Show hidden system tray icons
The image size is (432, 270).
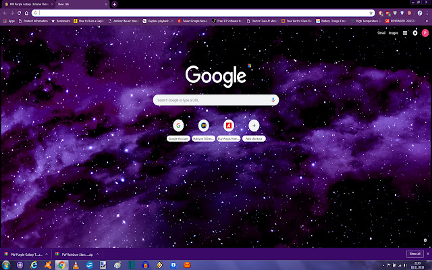point(383,265)
